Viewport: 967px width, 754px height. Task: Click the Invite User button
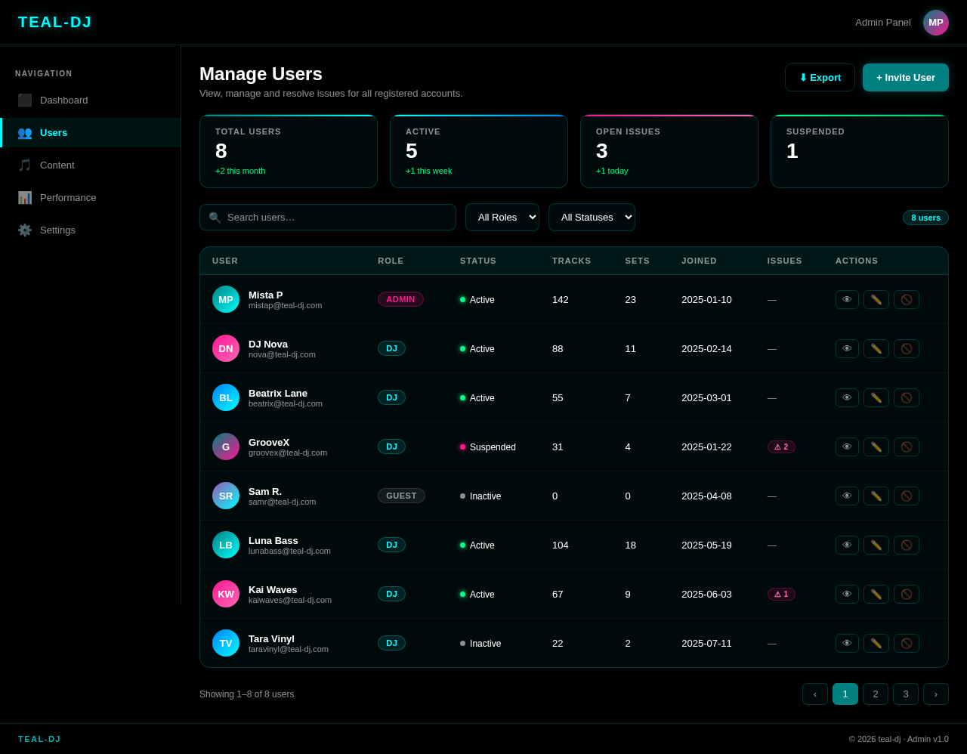(x=905, y=77)
